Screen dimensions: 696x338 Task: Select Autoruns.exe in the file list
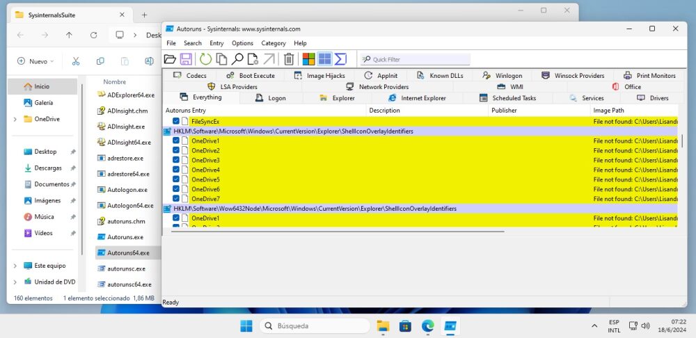point(125,237)
